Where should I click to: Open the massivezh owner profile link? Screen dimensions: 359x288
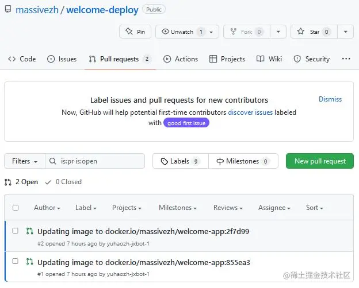click(x=37, y=10)
